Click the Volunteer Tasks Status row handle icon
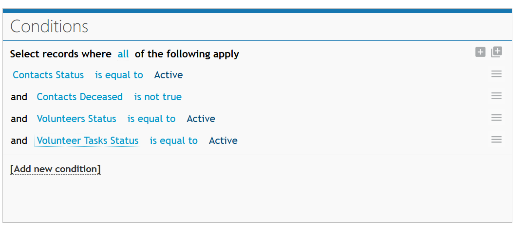The height and width of the screenshot is (231, 525). [496, 140]
